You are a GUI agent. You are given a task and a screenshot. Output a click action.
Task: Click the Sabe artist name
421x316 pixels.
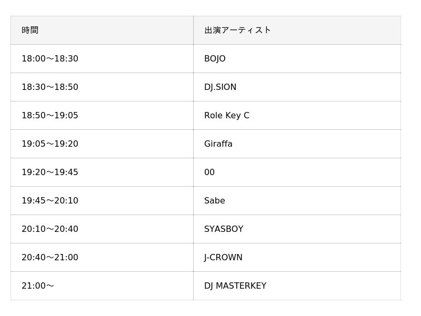(x=215, y=201)
